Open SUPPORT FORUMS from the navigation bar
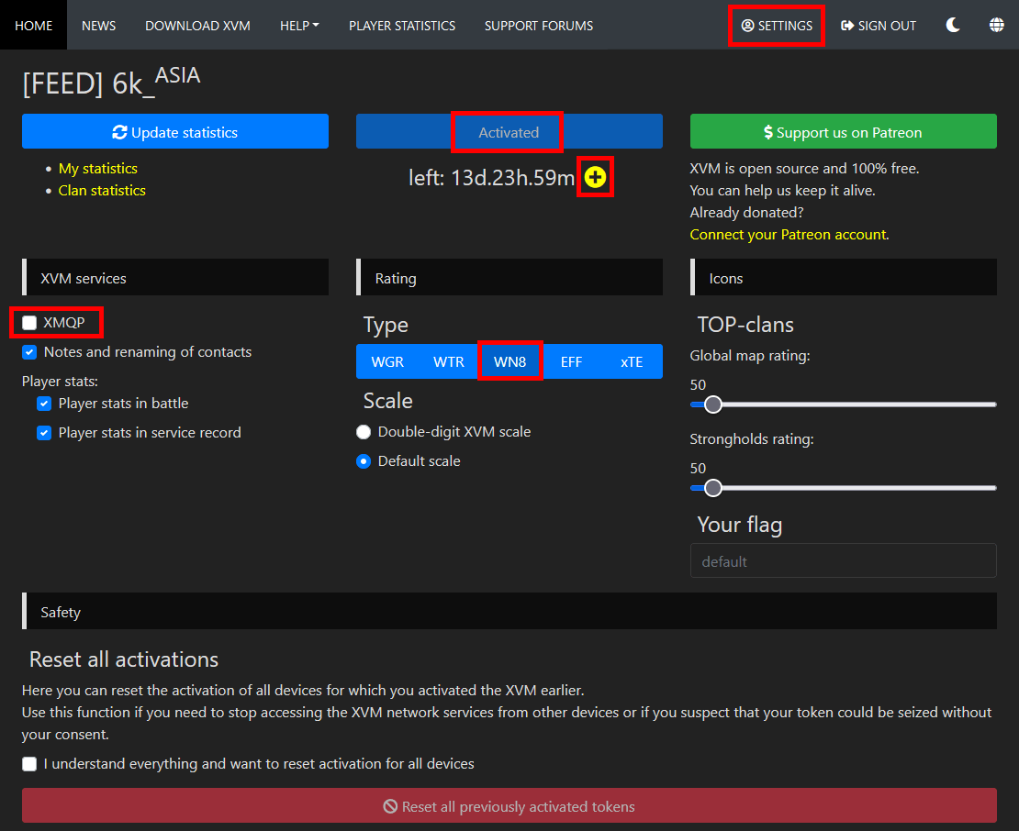Screen dimensions: 1019x831 [539, 25]
